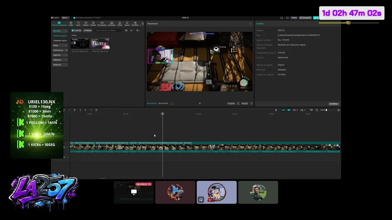Open the Transiciones tab

point(102,24)
